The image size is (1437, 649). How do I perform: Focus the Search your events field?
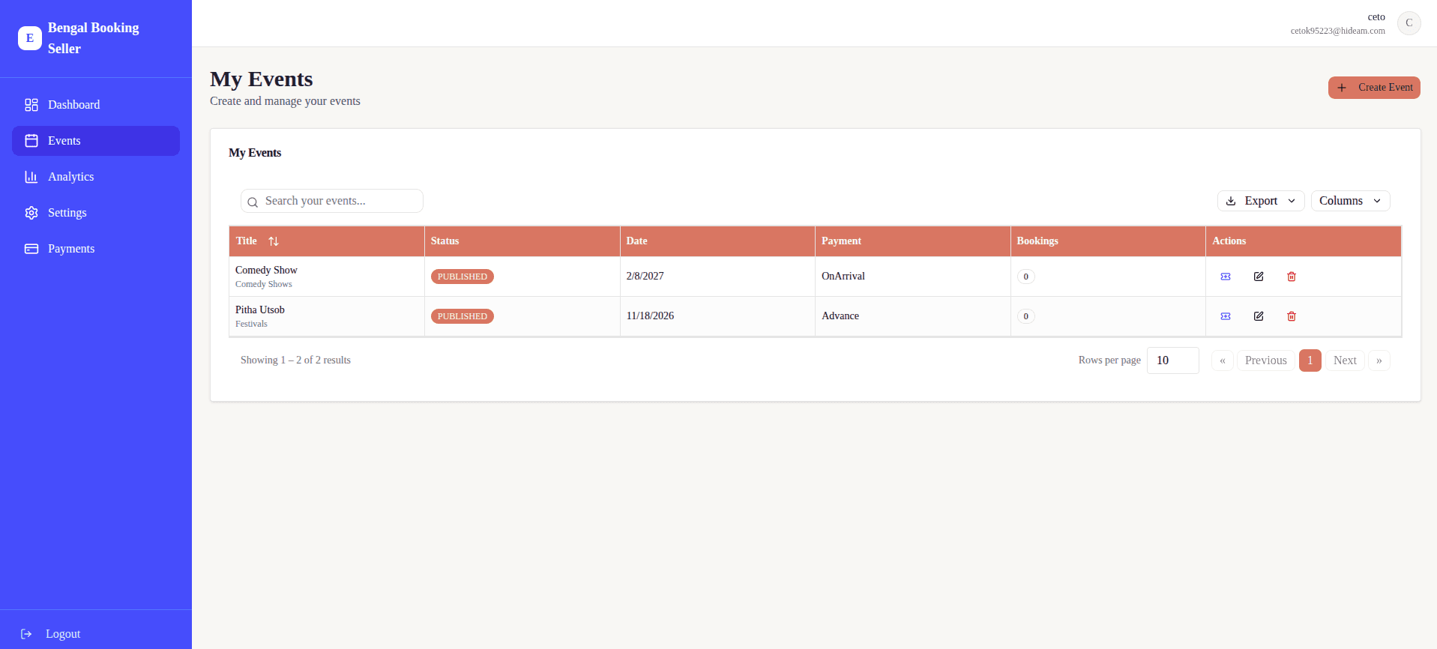point(332,201)
